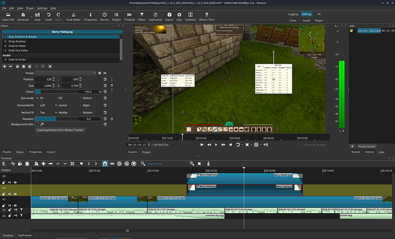Screen dimensions: 395x239
Task: Toggle the Fade In Audio checkbox
Action: pyautogui.click(x=6, y=60)
